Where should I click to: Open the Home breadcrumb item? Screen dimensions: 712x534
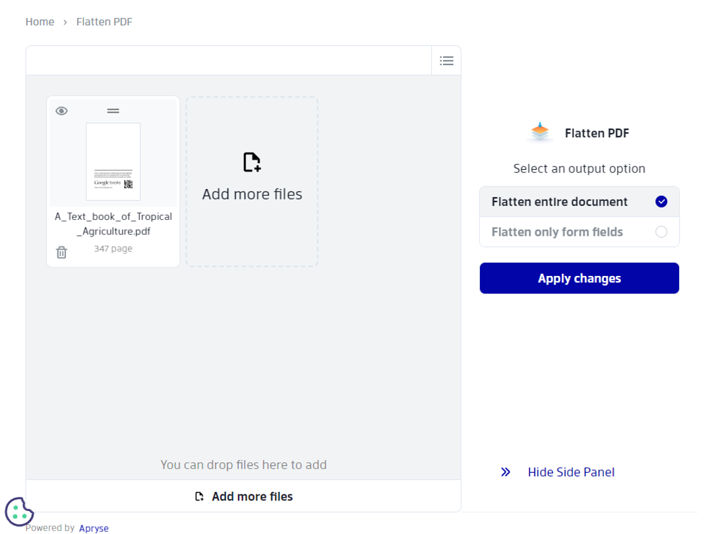40,21
